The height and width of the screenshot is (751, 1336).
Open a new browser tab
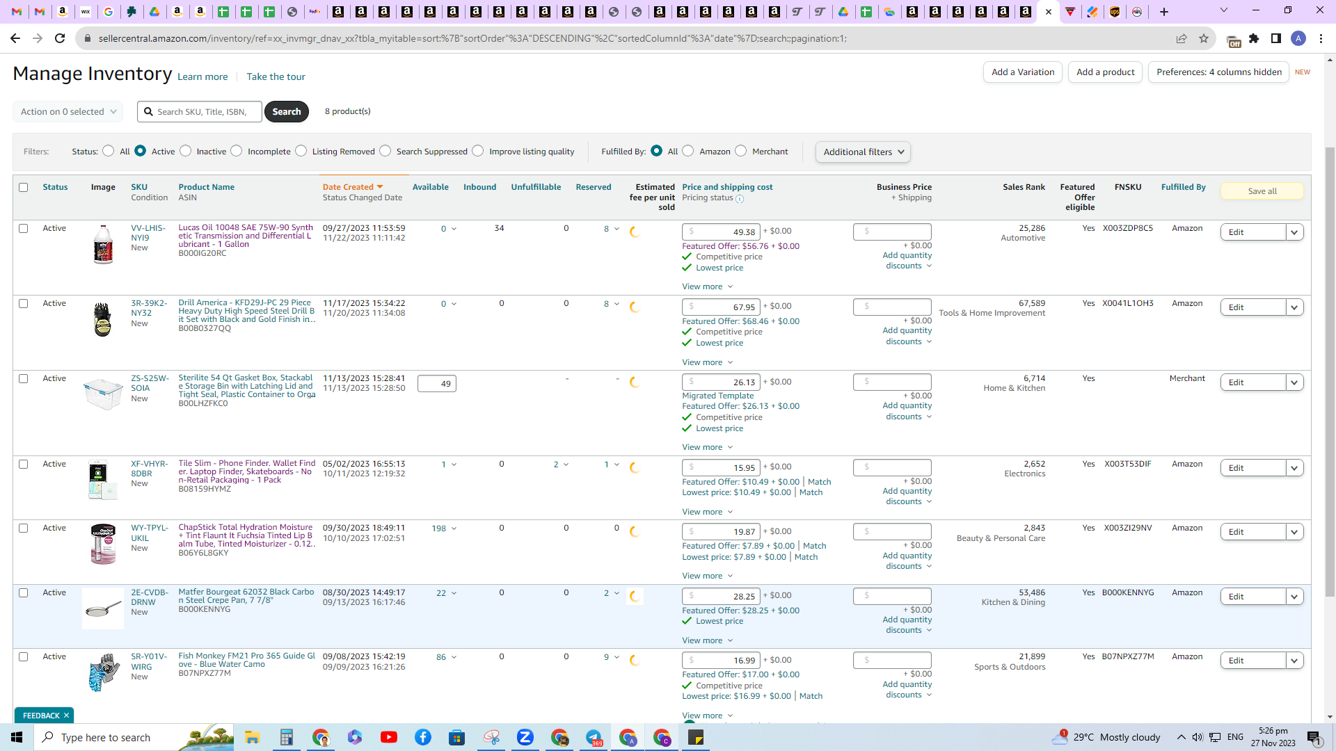(1164, 12)
